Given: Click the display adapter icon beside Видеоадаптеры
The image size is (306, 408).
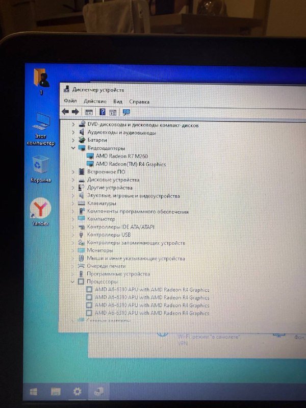Looking at the screenshot, I should pyautogui.click(x=82, y=148).
